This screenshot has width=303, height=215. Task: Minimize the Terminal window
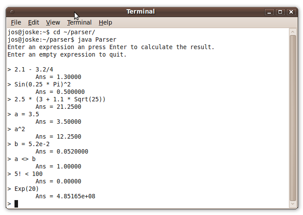coord(269,12)
